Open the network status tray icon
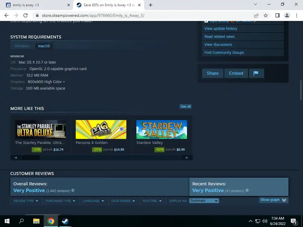 pos(258,221)
